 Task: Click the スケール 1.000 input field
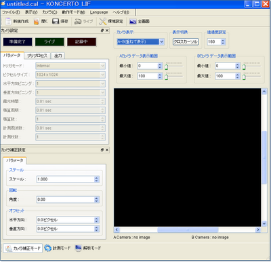(x=68, y=179)
